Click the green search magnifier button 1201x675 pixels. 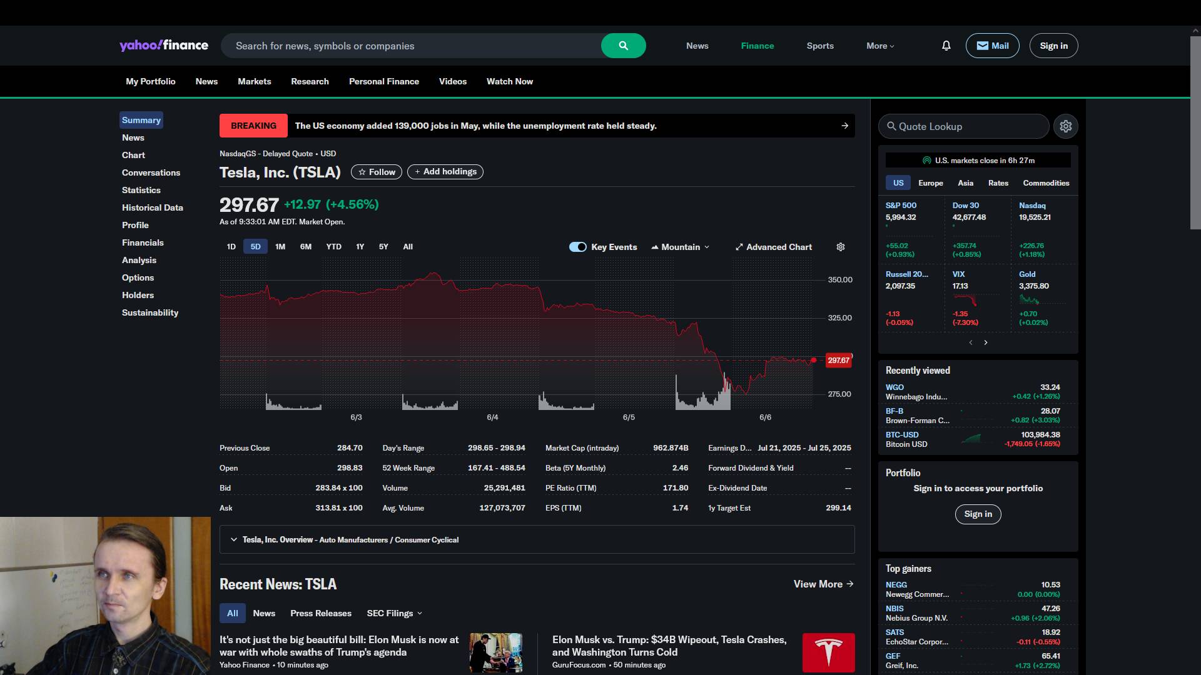tap(623, 46)
